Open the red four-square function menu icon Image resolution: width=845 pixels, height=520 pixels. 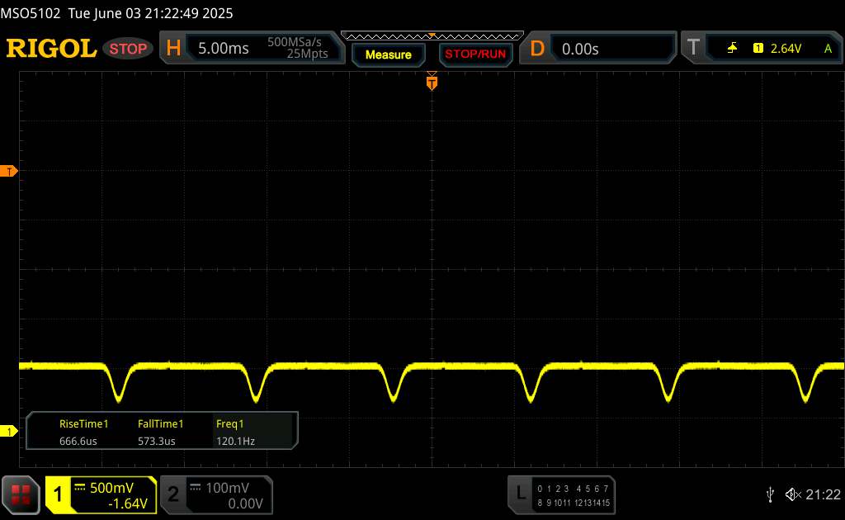coord(21,494)
